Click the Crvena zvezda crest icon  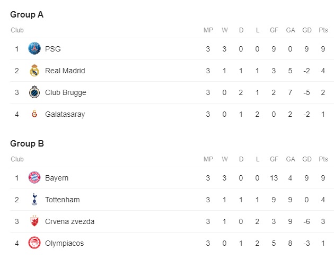coord(34,221)
